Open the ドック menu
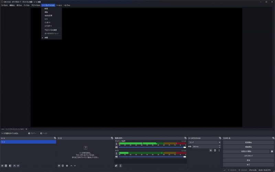The height and width of the screenshot is (172, 275). 27,5
